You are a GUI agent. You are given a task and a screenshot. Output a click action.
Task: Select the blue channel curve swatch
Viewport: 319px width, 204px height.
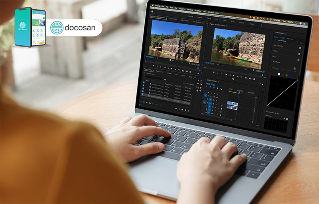(290, 75)
